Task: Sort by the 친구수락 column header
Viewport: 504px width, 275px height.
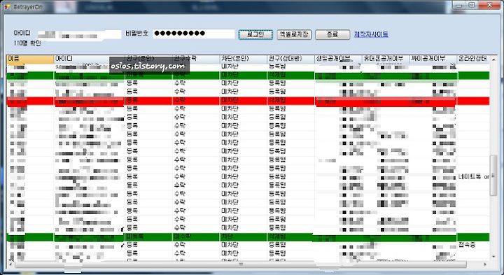Action: 196,59
